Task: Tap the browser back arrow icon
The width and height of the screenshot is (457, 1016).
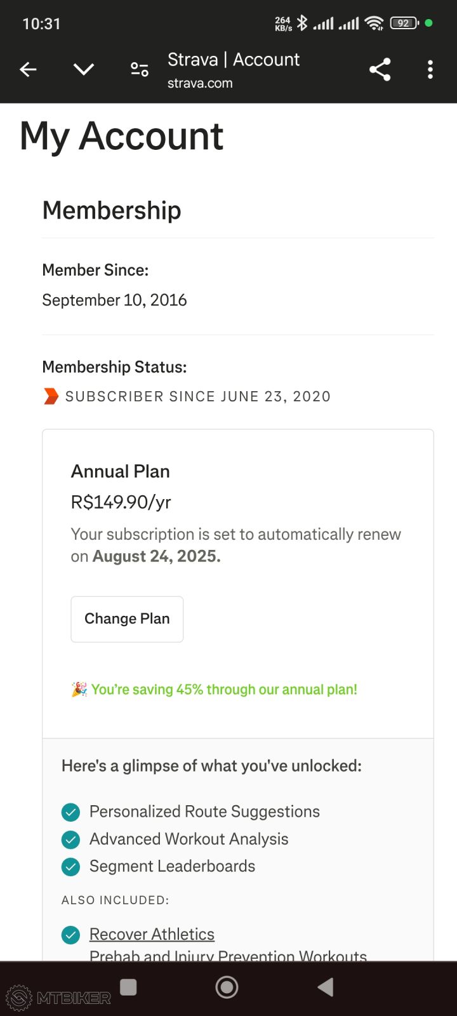Action: point(29,70)
